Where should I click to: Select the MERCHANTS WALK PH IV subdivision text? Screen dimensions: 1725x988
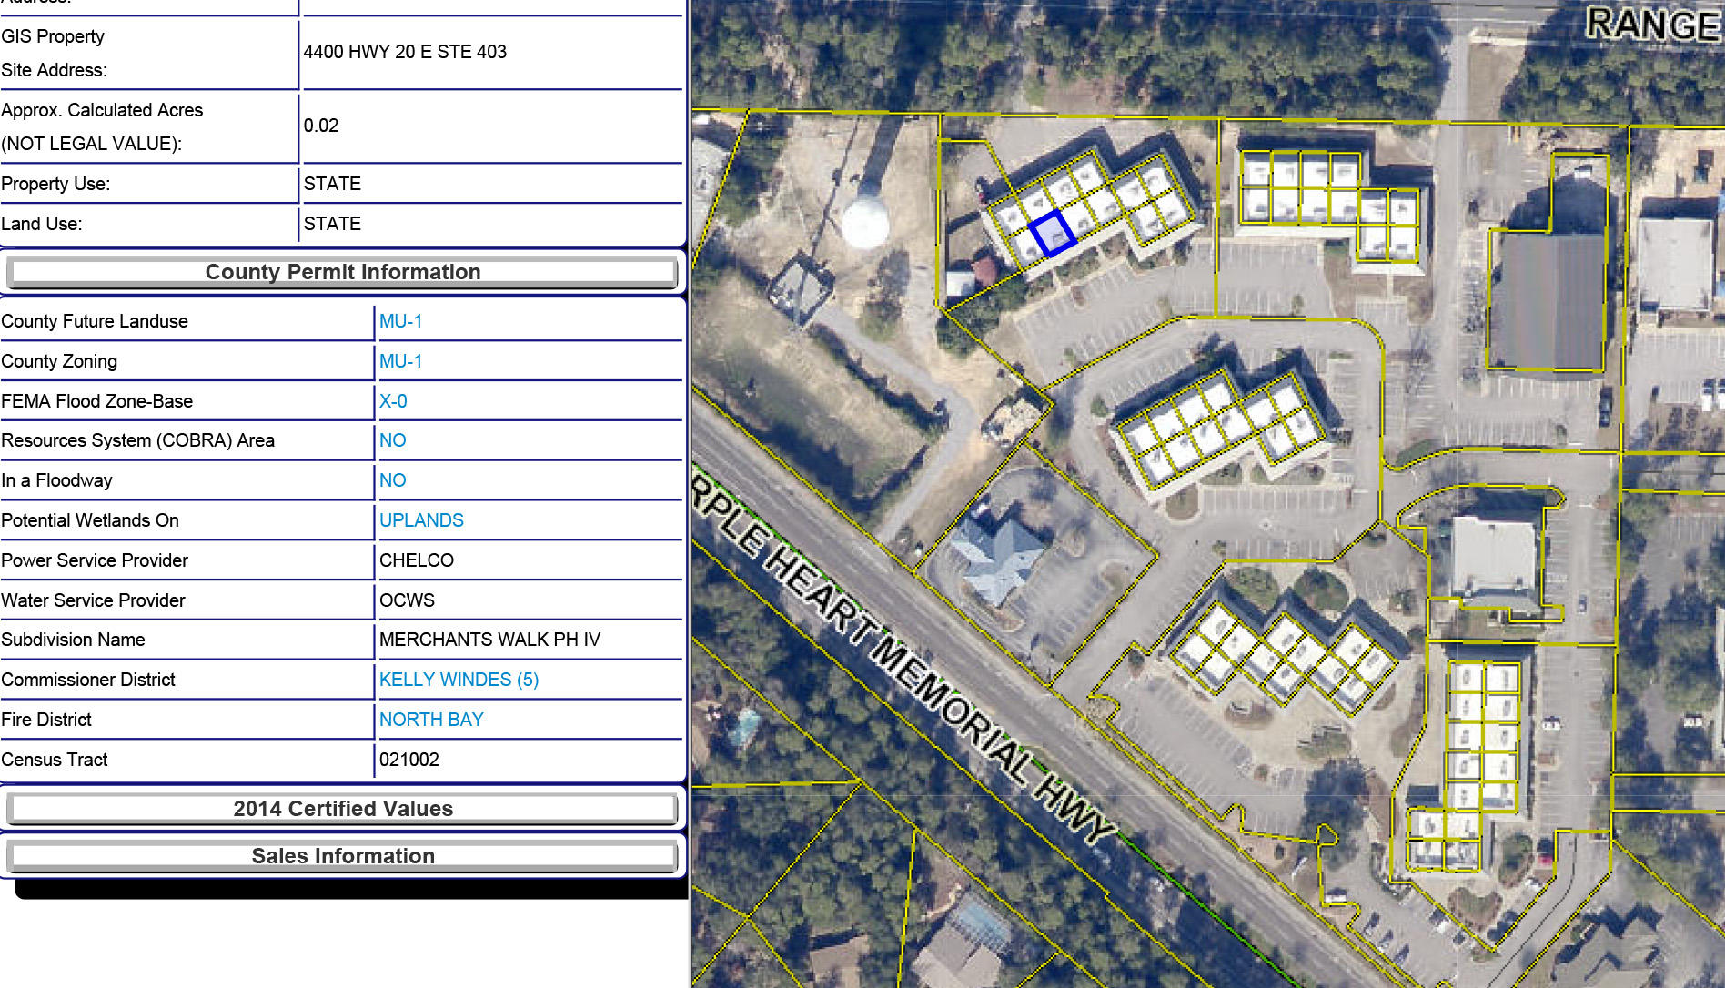coord(489,640)
